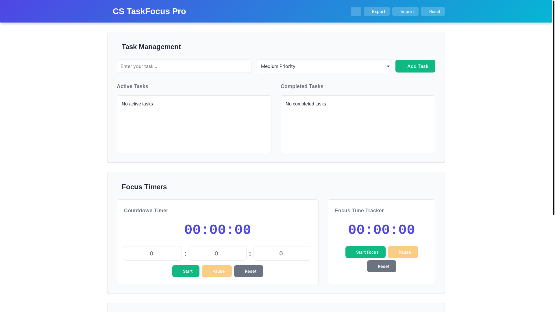Select the 'No completed tasks' text
This screenshot has height=312, width=555.
coord(306,104)
